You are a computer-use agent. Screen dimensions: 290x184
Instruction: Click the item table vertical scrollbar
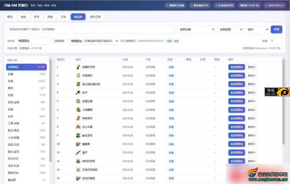pos(284,102)
